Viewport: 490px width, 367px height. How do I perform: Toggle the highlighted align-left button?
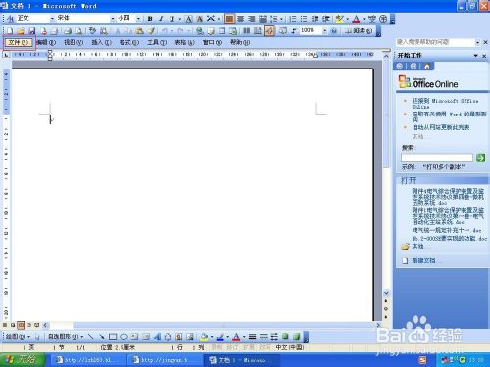coord(229,19)
